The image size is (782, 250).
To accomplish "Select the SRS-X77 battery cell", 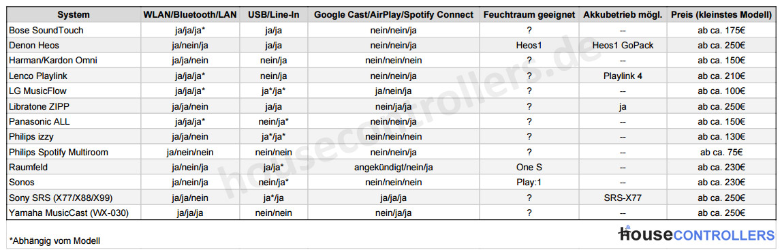I will pyautogui.click(x=623, y=198).
